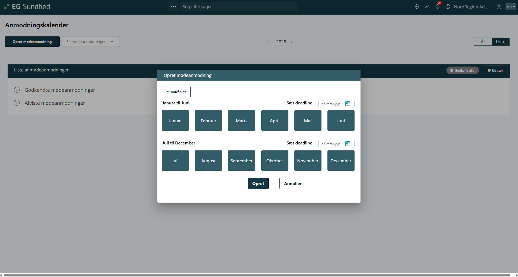Toggle the December month tile
This screenshot has height=277, width=518.
(x=341, y=161)
